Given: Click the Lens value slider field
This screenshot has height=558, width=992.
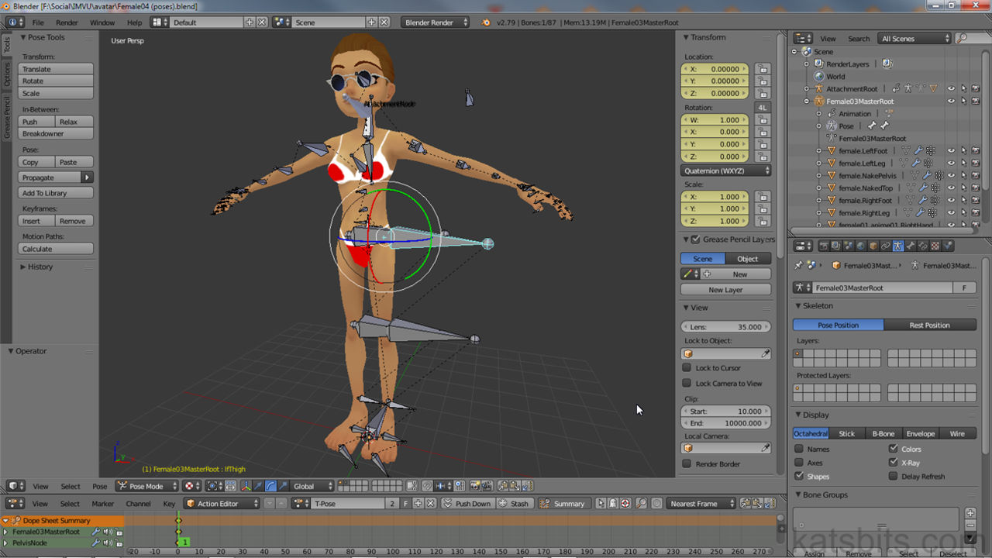Looking at the screenshot, I should [725, 327].
